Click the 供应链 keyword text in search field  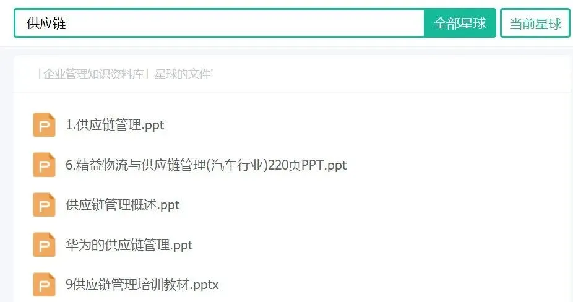46,24
